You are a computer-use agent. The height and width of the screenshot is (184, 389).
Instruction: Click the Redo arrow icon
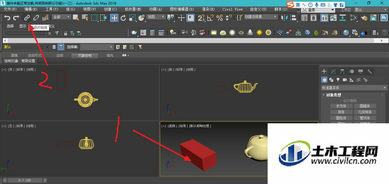[x=16, y=18]
